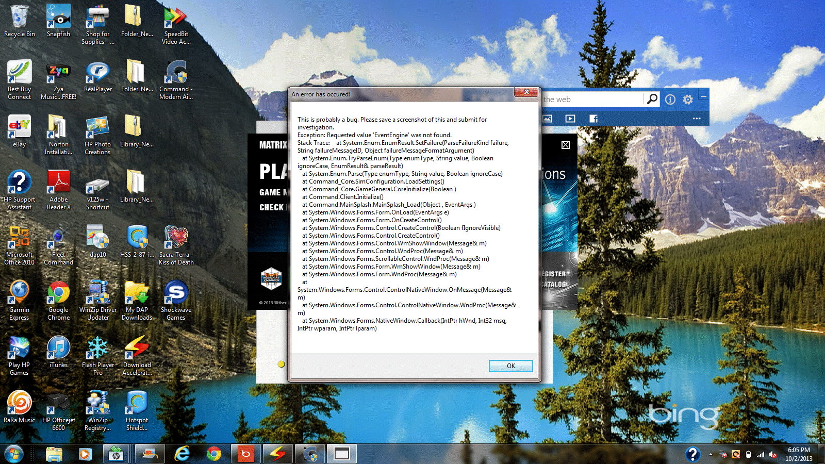Open Bing bar images shortcut
The height and width of the screenshot is (464, 825).
547,119
